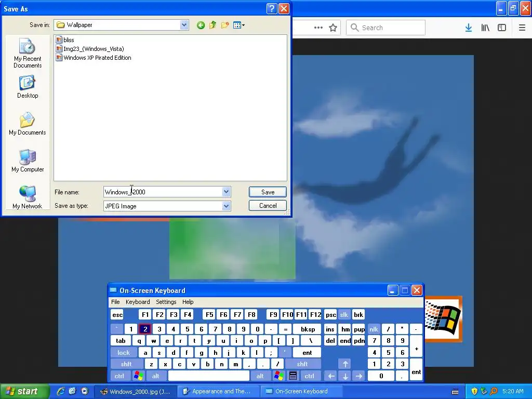Image resolution: width=532 pixels, height=399 pixels.
Task: Click the Cancel button
Action: pyautogui.click(x=268, y=206)
